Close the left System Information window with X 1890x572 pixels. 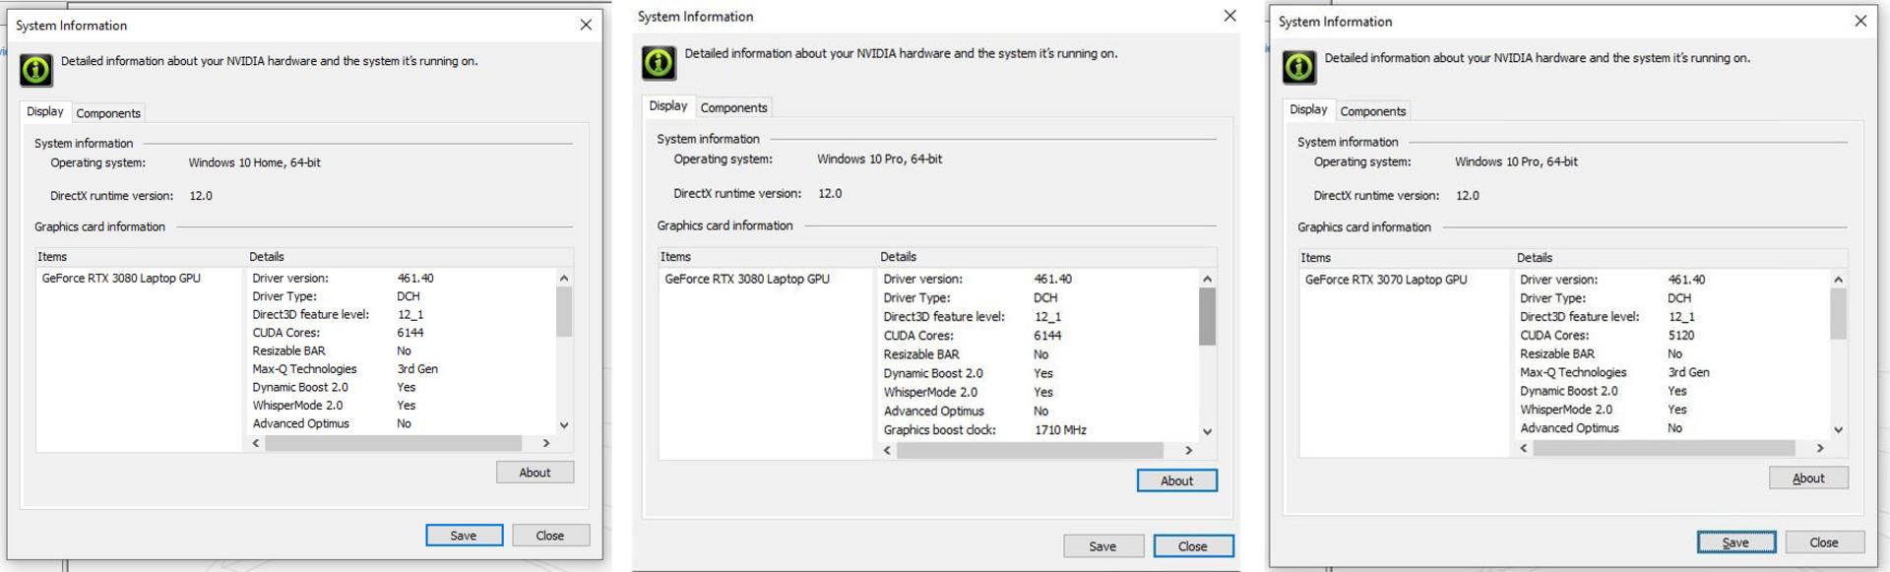coord(586,25)
